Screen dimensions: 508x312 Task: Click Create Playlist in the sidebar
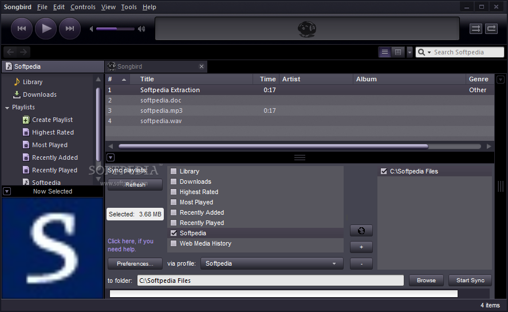coord(52,120)
